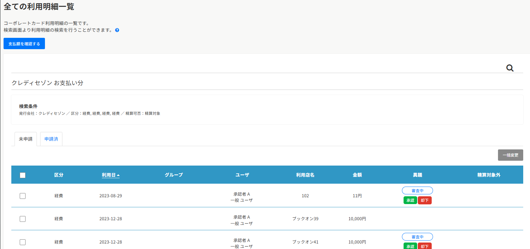Click the 利用店名 column header
The image size is (530, 249).
305,175
